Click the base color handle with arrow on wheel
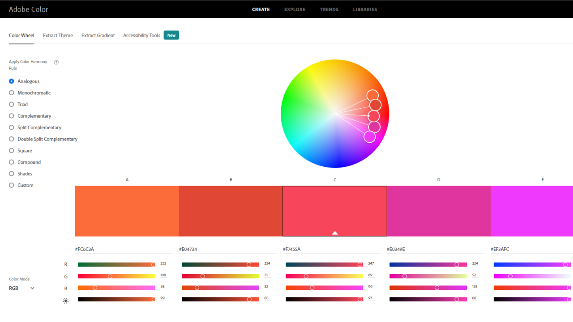573x322 pixels. 373,116
